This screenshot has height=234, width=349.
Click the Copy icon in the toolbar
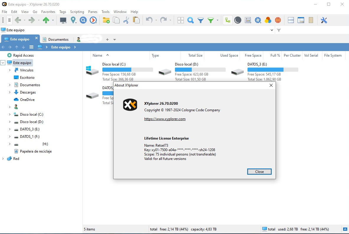(x=116, y=20)
